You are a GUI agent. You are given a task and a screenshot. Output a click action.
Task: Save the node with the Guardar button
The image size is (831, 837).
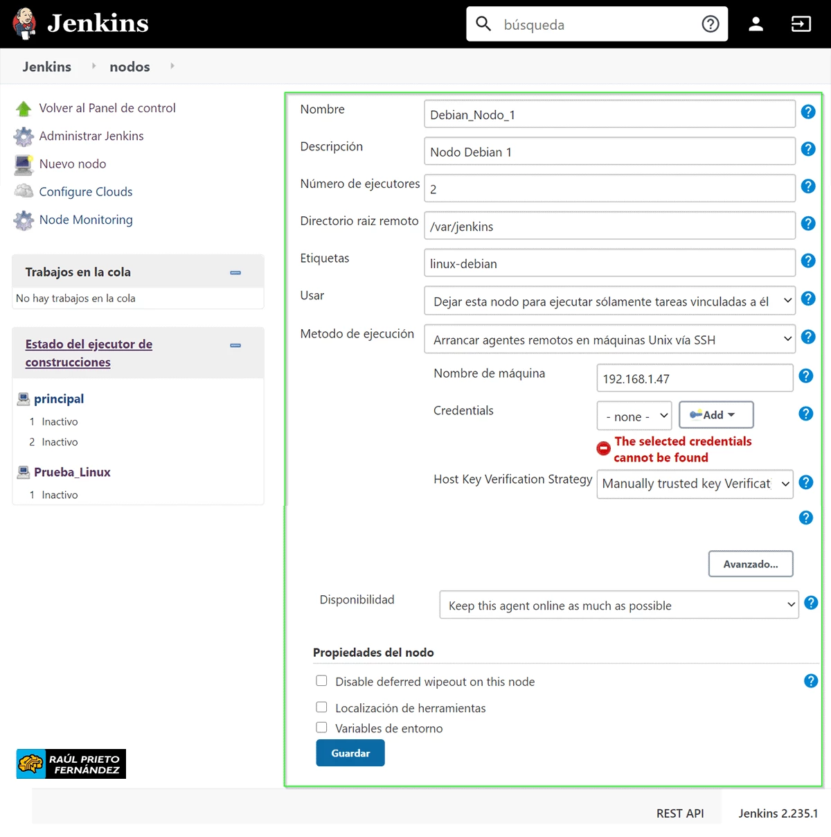(x=350, y=752)
